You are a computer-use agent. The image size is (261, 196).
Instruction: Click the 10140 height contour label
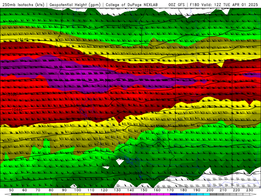(x=23, y=40)
